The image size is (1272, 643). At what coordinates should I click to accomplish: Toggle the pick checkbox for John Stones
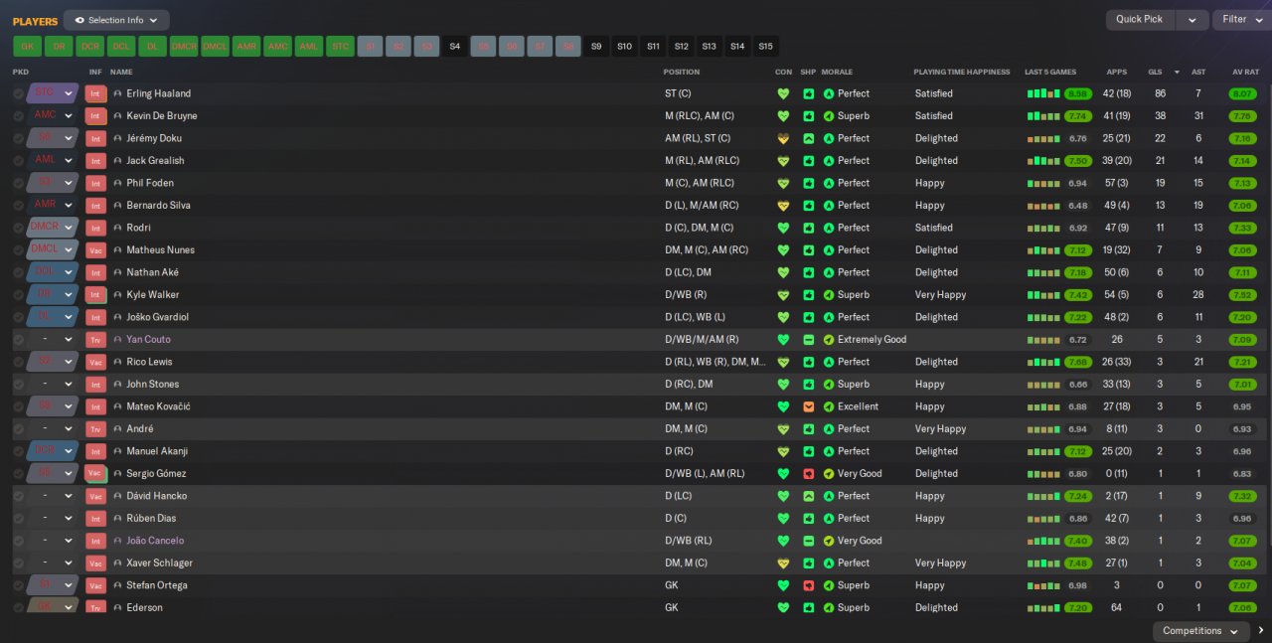tap(19, 385)
